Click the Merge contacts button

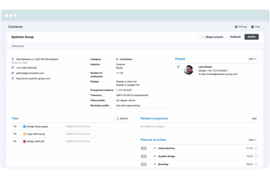tap(212, 37)
